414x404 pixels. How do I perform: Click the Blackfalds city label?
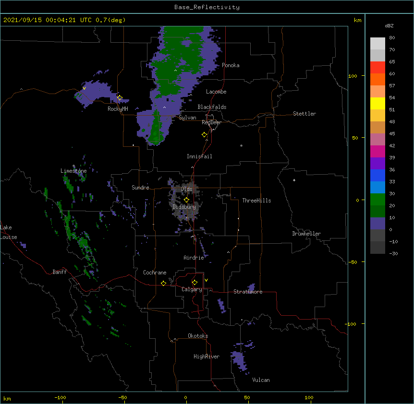point(212,107)
